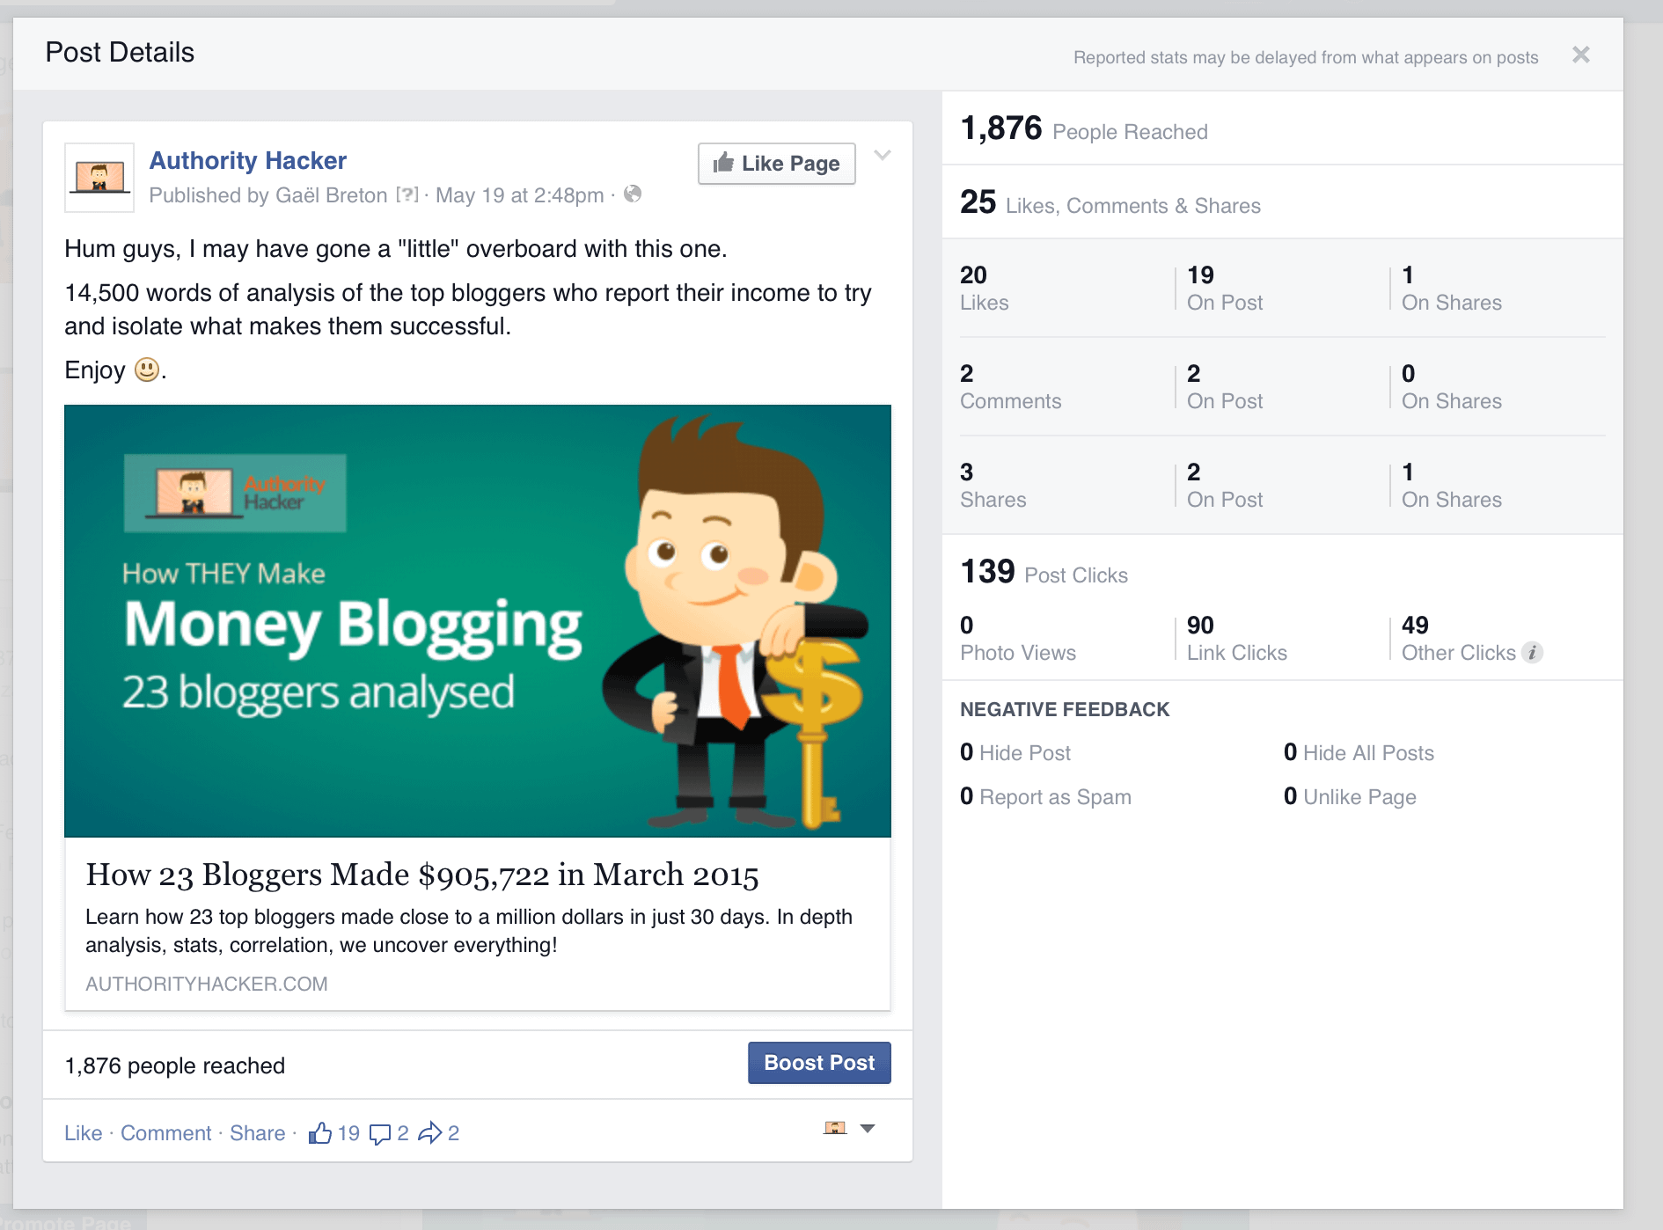1663x1230 pixels.
Task: Click the page avatar identity selector
Action: (835, 1128)
